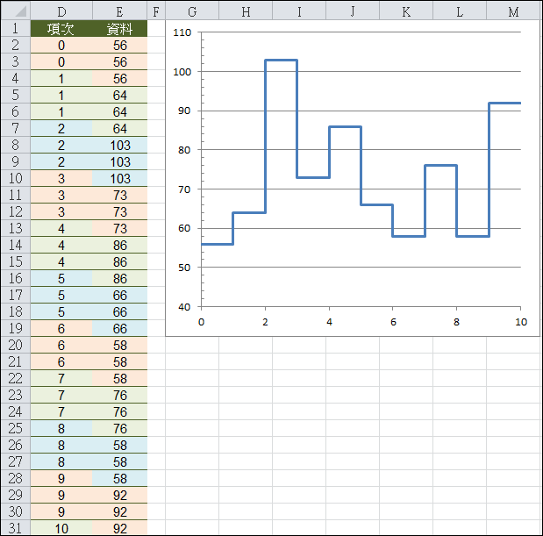Select row 31 header

(16, 528)
